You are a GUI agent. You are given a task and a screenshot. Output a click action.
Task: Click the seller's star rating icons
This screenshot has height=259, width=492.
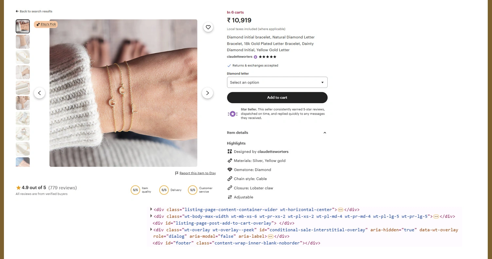tap(268, 57)
